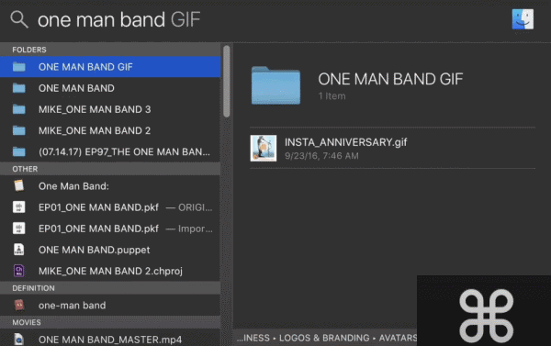Select the (07.14.17) EP97_THE ONE MAN BAN... result
The width and height of the screenshot is (551, 346).
(110, 151)
